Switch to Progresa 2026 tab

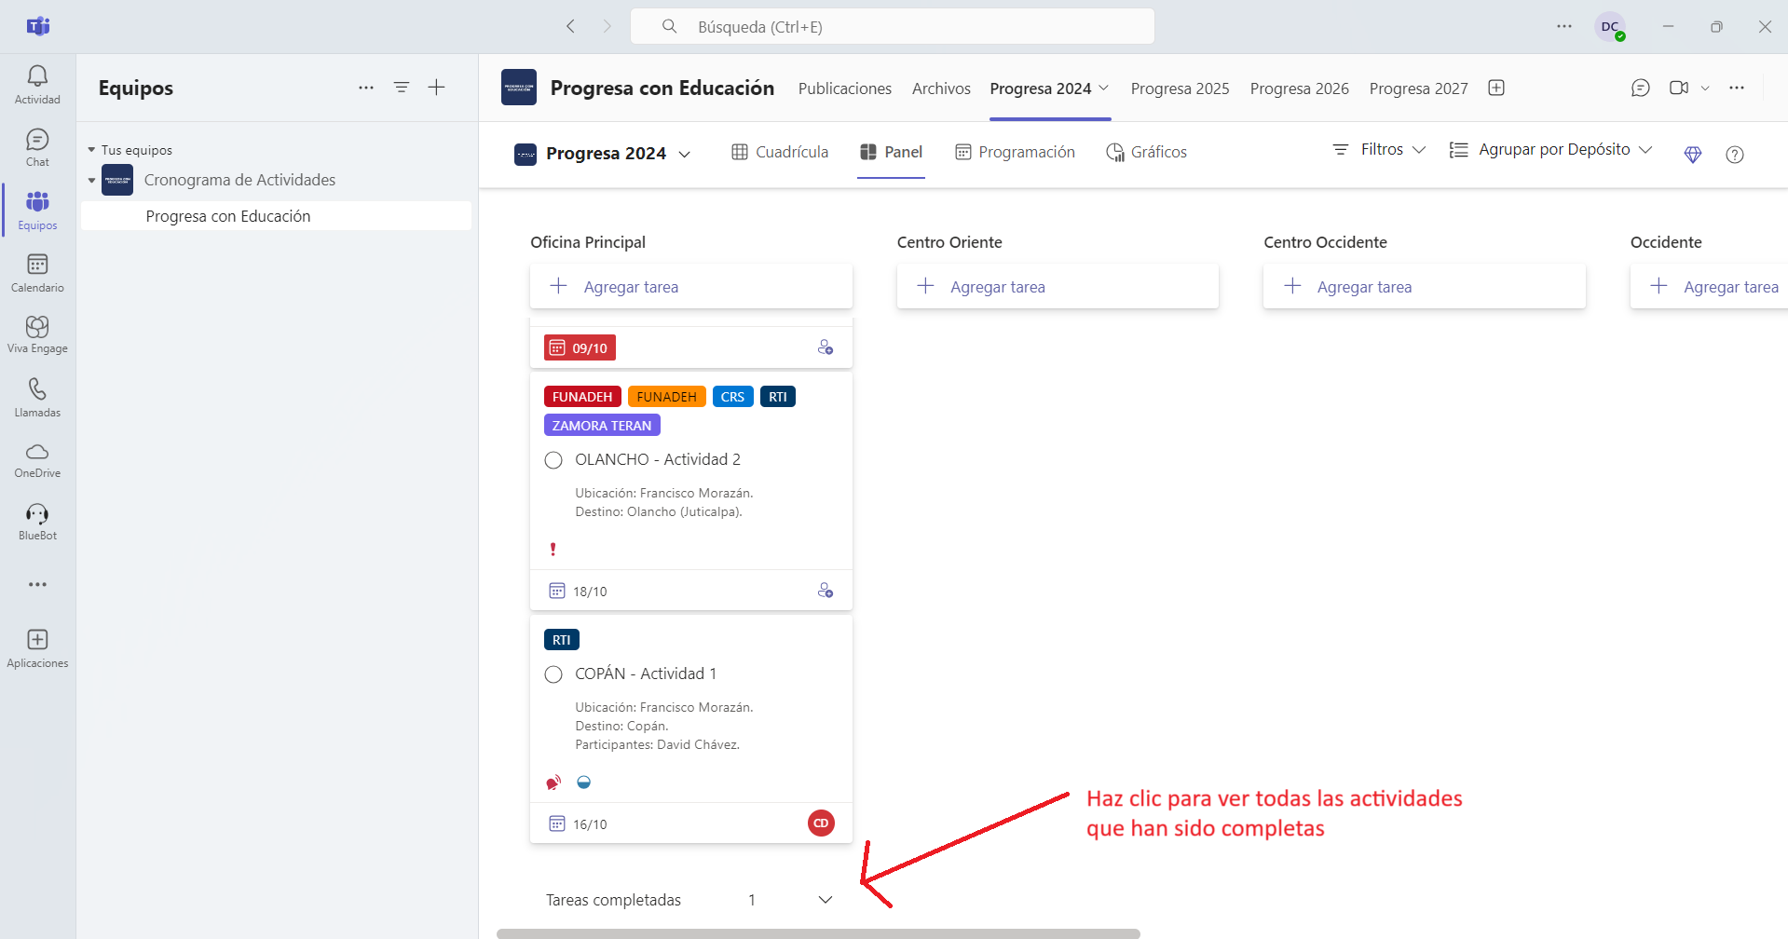tap(1299, 88)
